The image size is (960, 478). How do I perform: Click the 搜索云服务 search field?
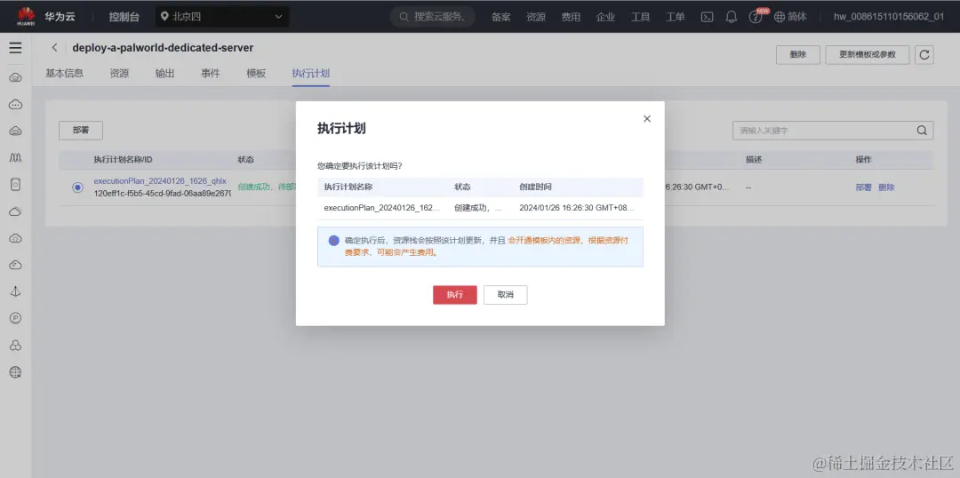point(434,17)
